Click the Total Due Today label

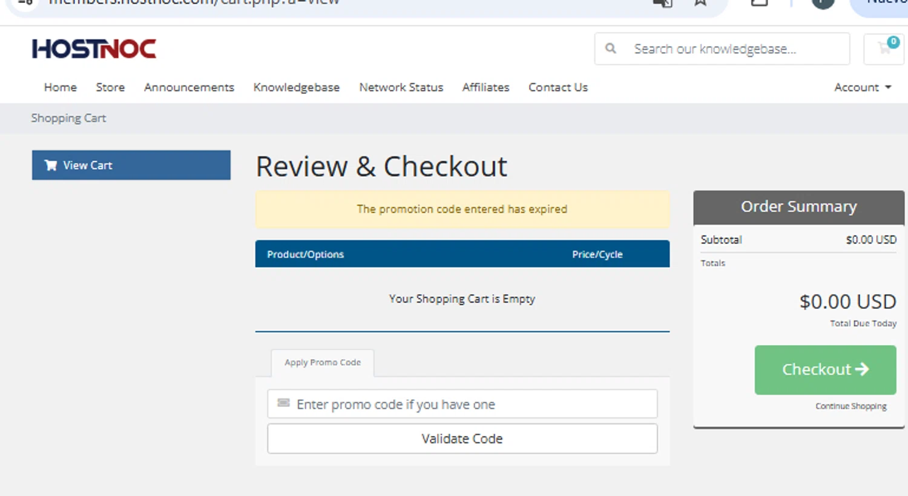point(863,323)
